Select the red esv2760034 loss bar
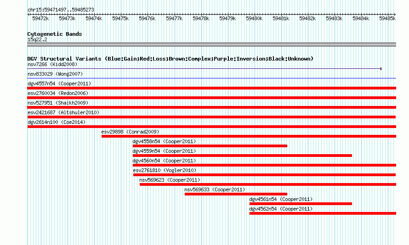The height and width of the screenshot is (245, 409). click(x=211, y=98)
